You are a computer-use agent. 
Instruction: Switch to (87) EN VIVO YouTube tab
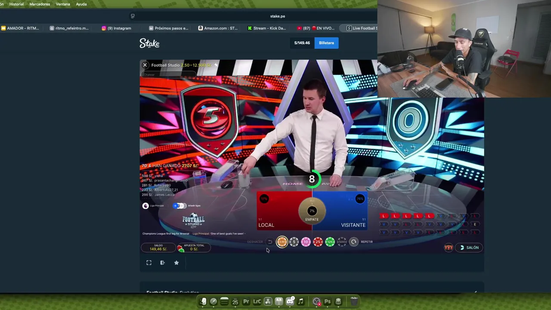(x=316, y=28)
